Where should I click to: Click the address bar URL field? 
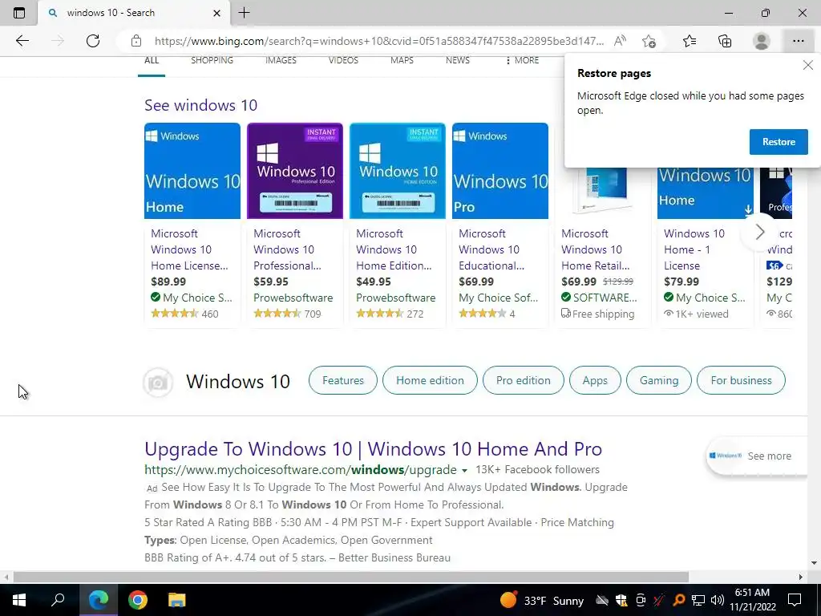pyautogui.click(x=379, y=41)
